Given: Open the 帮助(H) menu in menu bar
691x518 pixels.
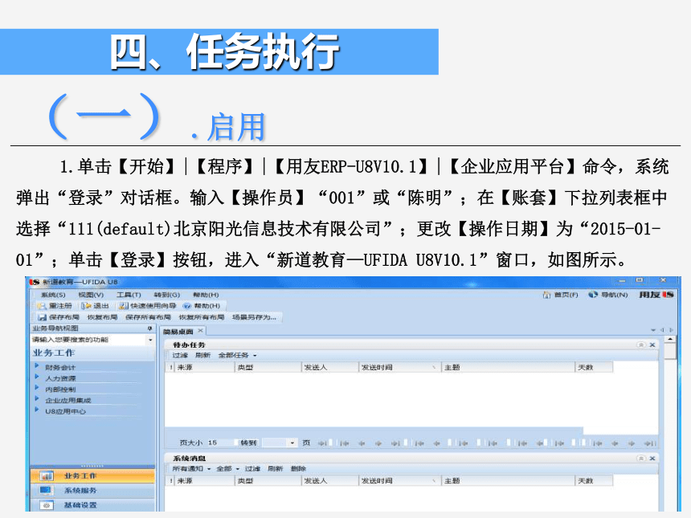Looking at the screenshot, I should 206,295.
